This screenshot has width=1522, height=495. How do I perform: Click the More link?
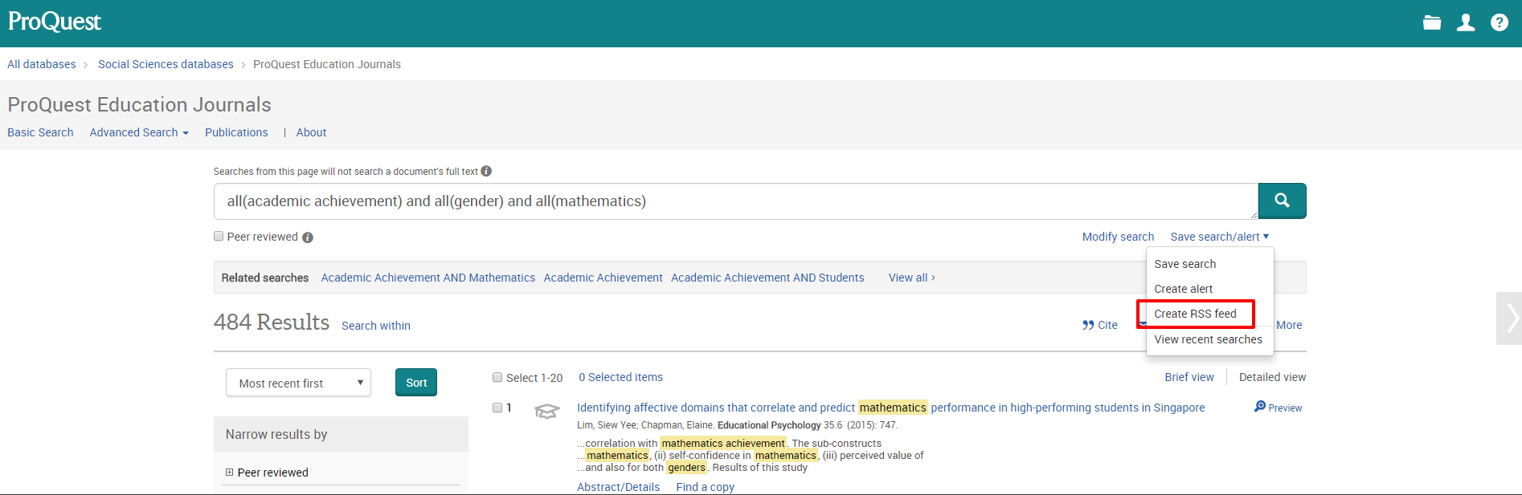1289,325
